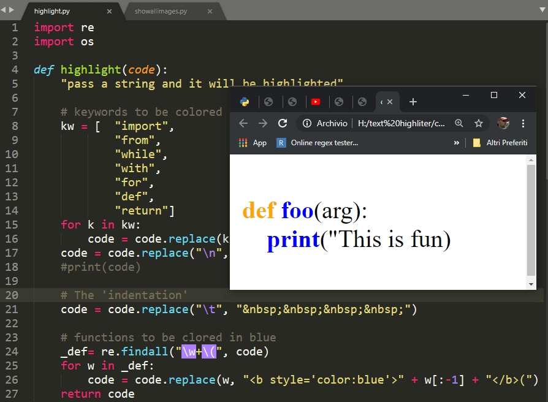
Task: Close the highlight.py tab
Action: coord(109,12)
